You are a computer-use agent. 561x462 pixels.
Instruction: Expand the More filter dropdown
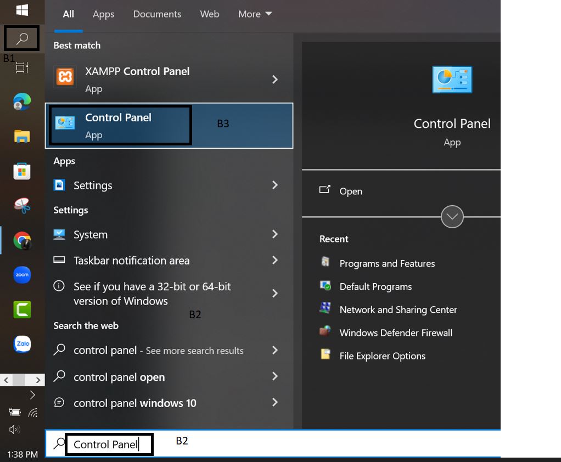(255, 14)
